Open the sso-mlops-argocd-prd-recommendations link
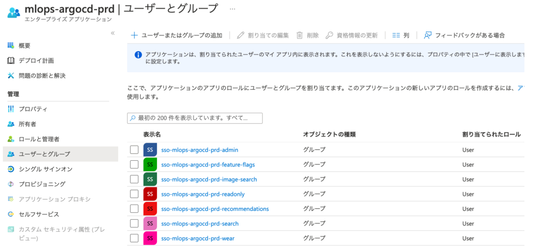 pyautogui.click(x=215, y=209)
